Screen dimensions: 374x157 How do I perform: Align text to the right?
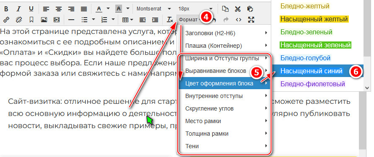pyautogui.click(x=71, y=9)
